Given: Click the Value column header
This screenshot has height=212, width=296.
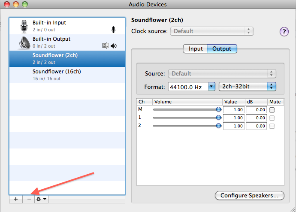Looking at the screenshot, I should tap(234, 102).
